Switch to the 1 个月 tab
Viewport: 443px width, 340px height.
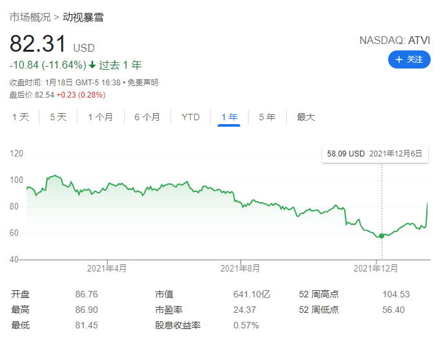[100, 118]
